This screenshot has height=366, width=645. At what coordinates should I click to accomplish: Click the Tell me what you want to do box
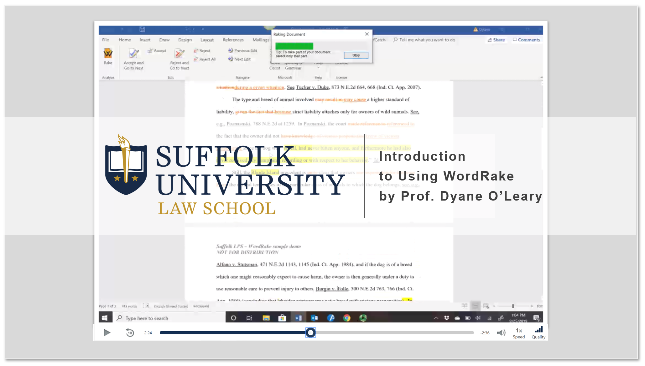point(424,40)
